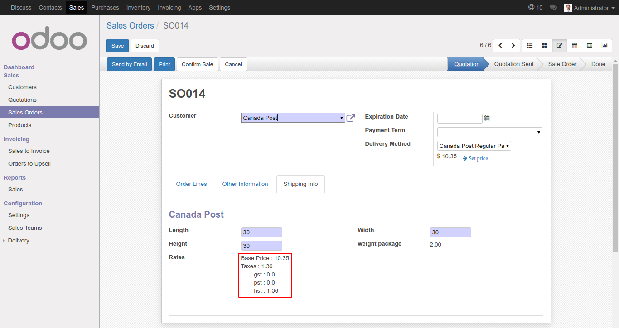Open Sales Orders breadcrumb link
Viewport: 619px width, 328px height.
[130, 26]
